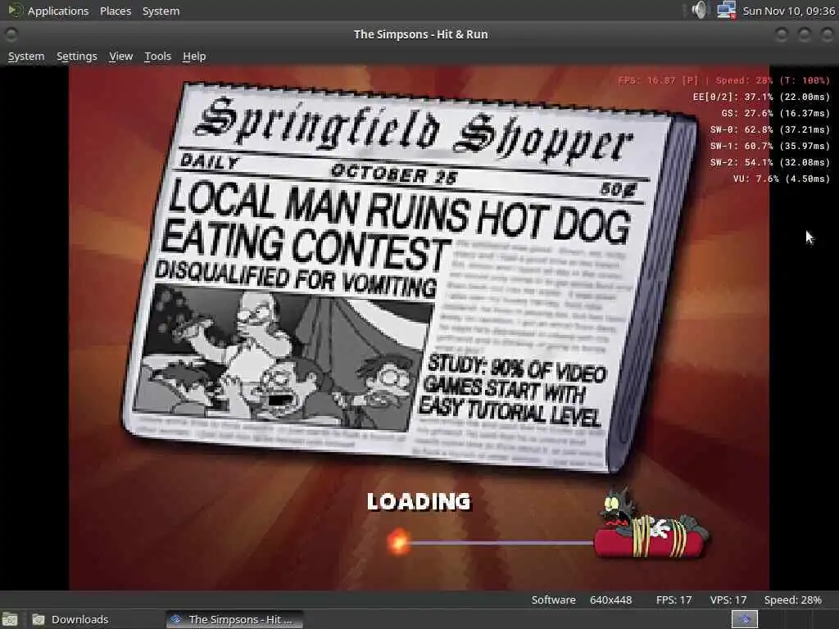Image resolution: width=839 pixels, height=629 pixels.
Task: Click the LOADING text
Action: tap(419, 502)
